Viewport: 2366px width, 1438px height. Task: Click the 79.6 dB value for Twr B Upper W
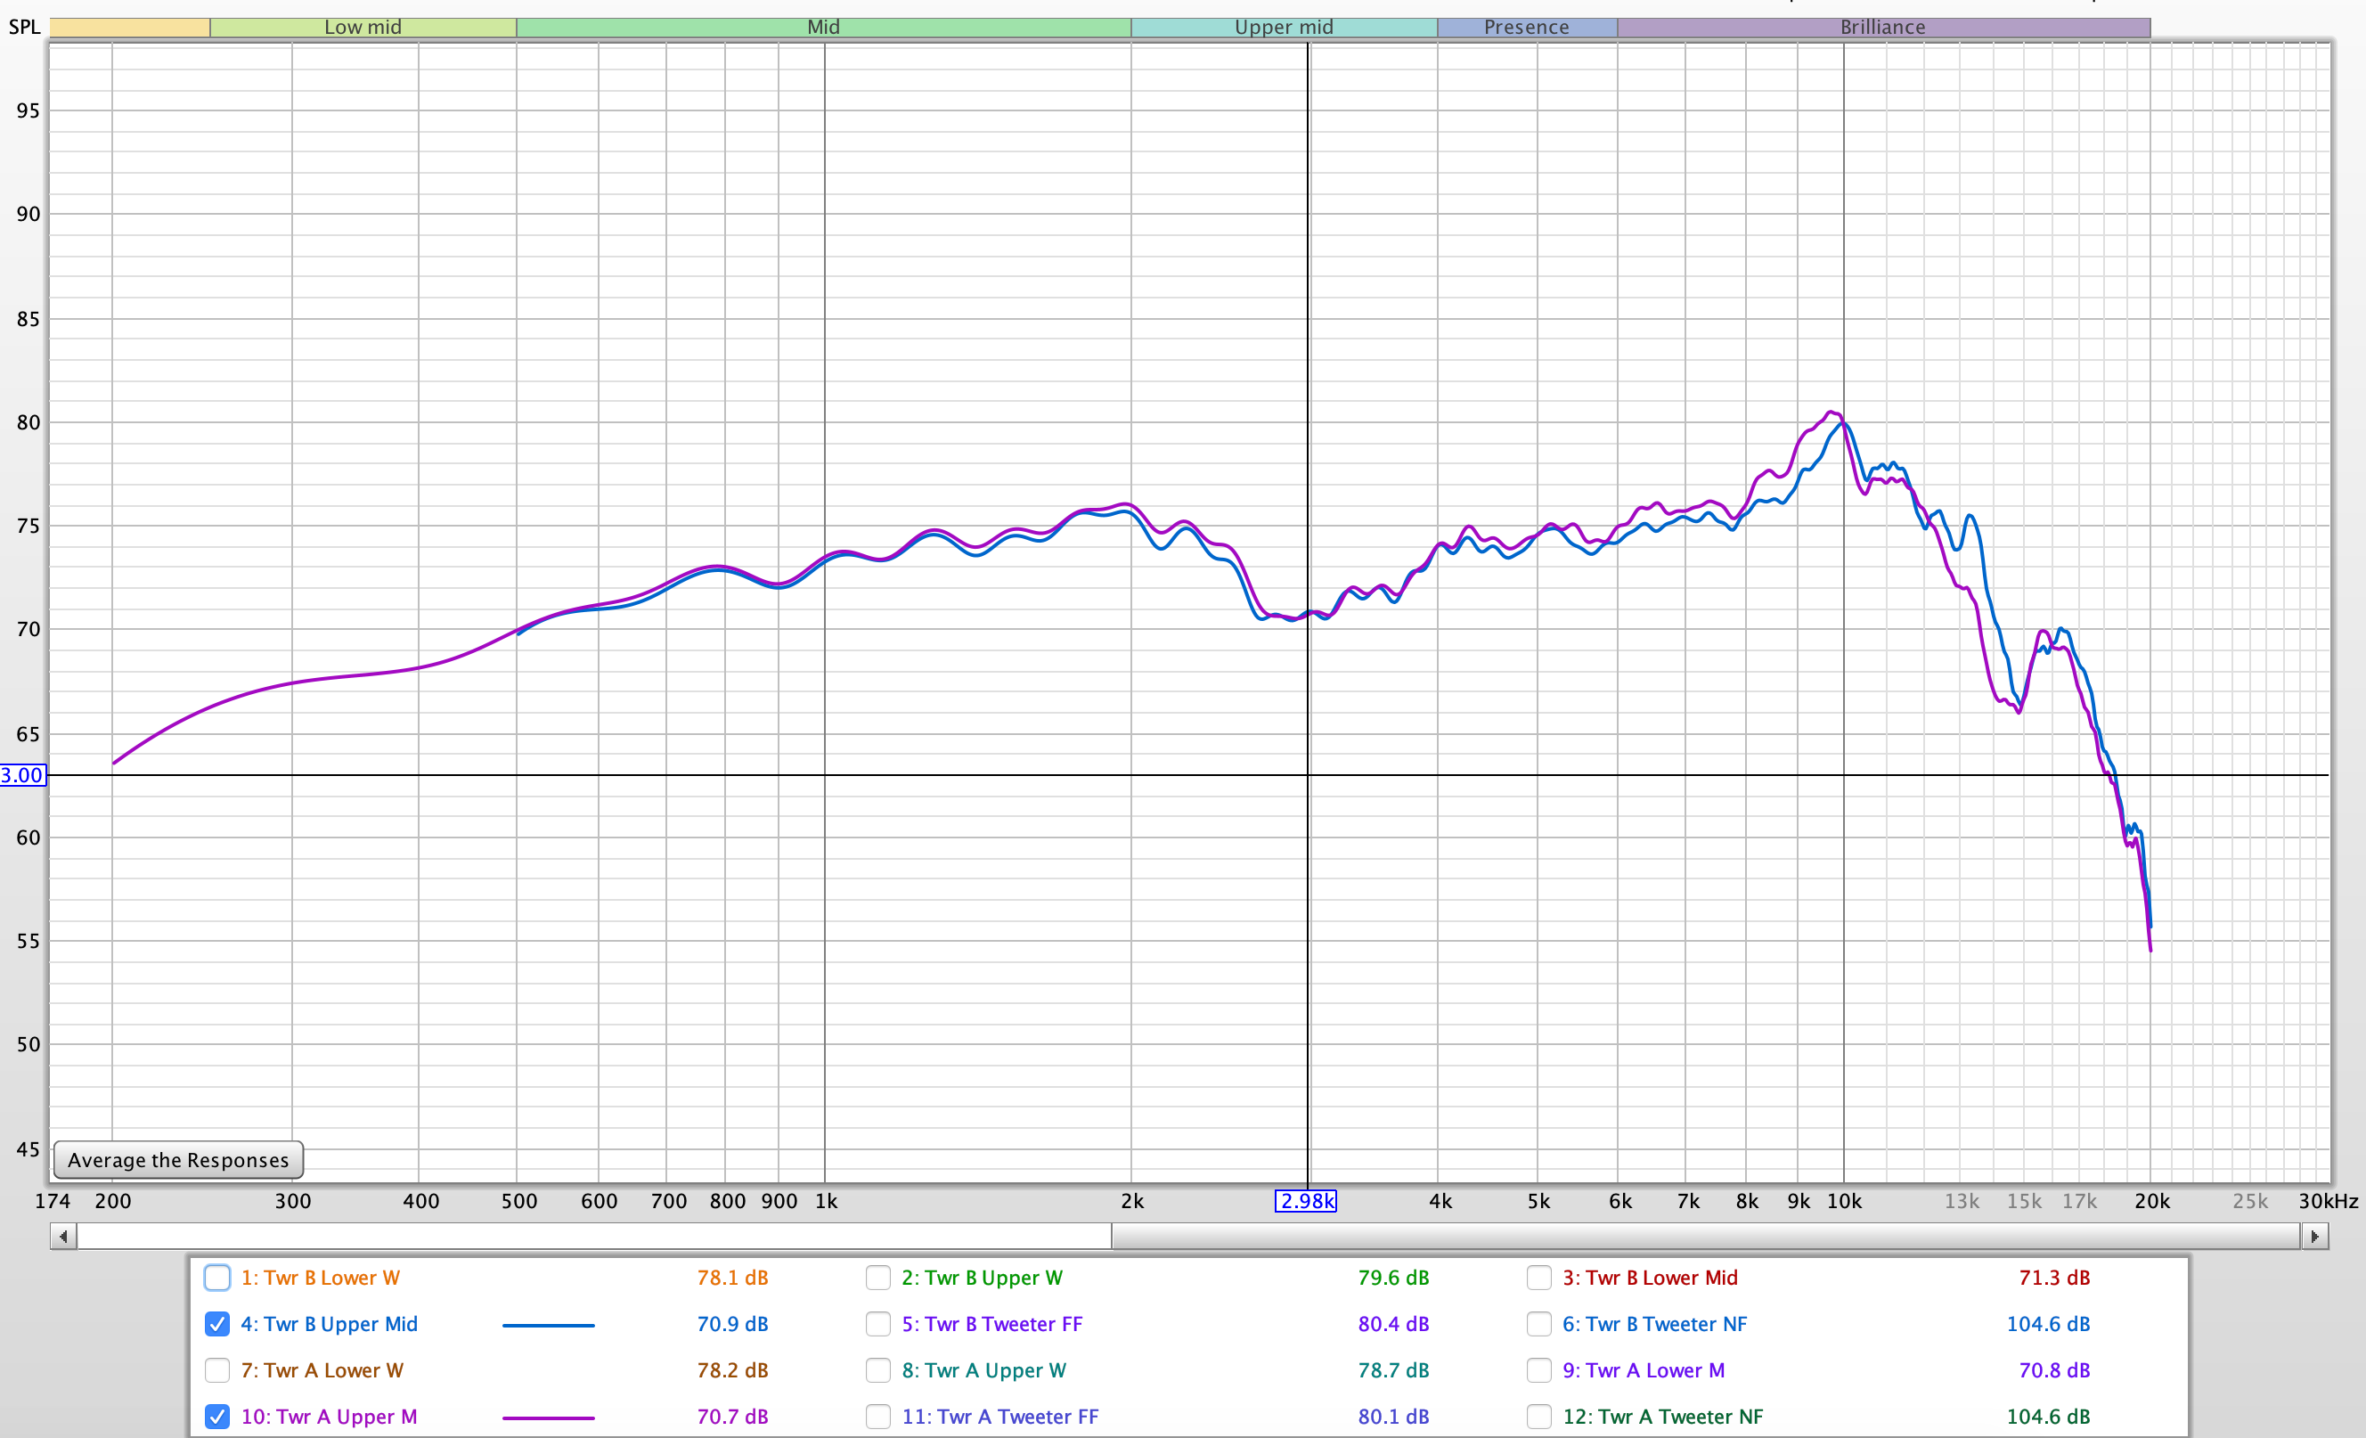[x=1393, y=1278]
